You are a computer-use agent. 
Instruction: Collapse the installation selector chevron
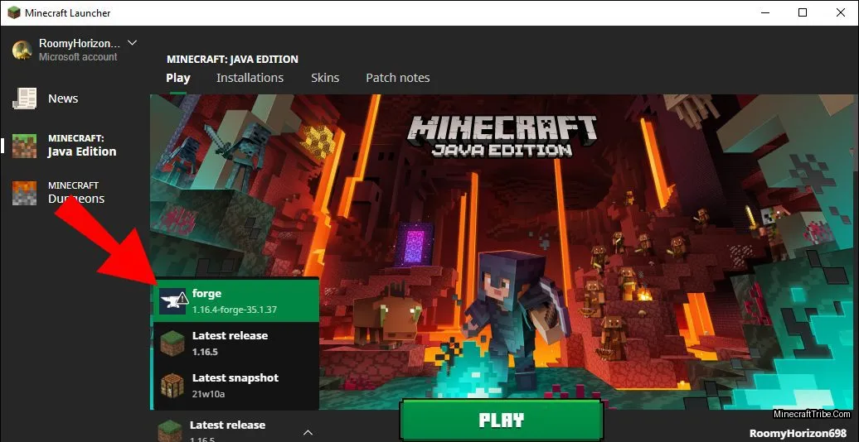click(308, 433)
